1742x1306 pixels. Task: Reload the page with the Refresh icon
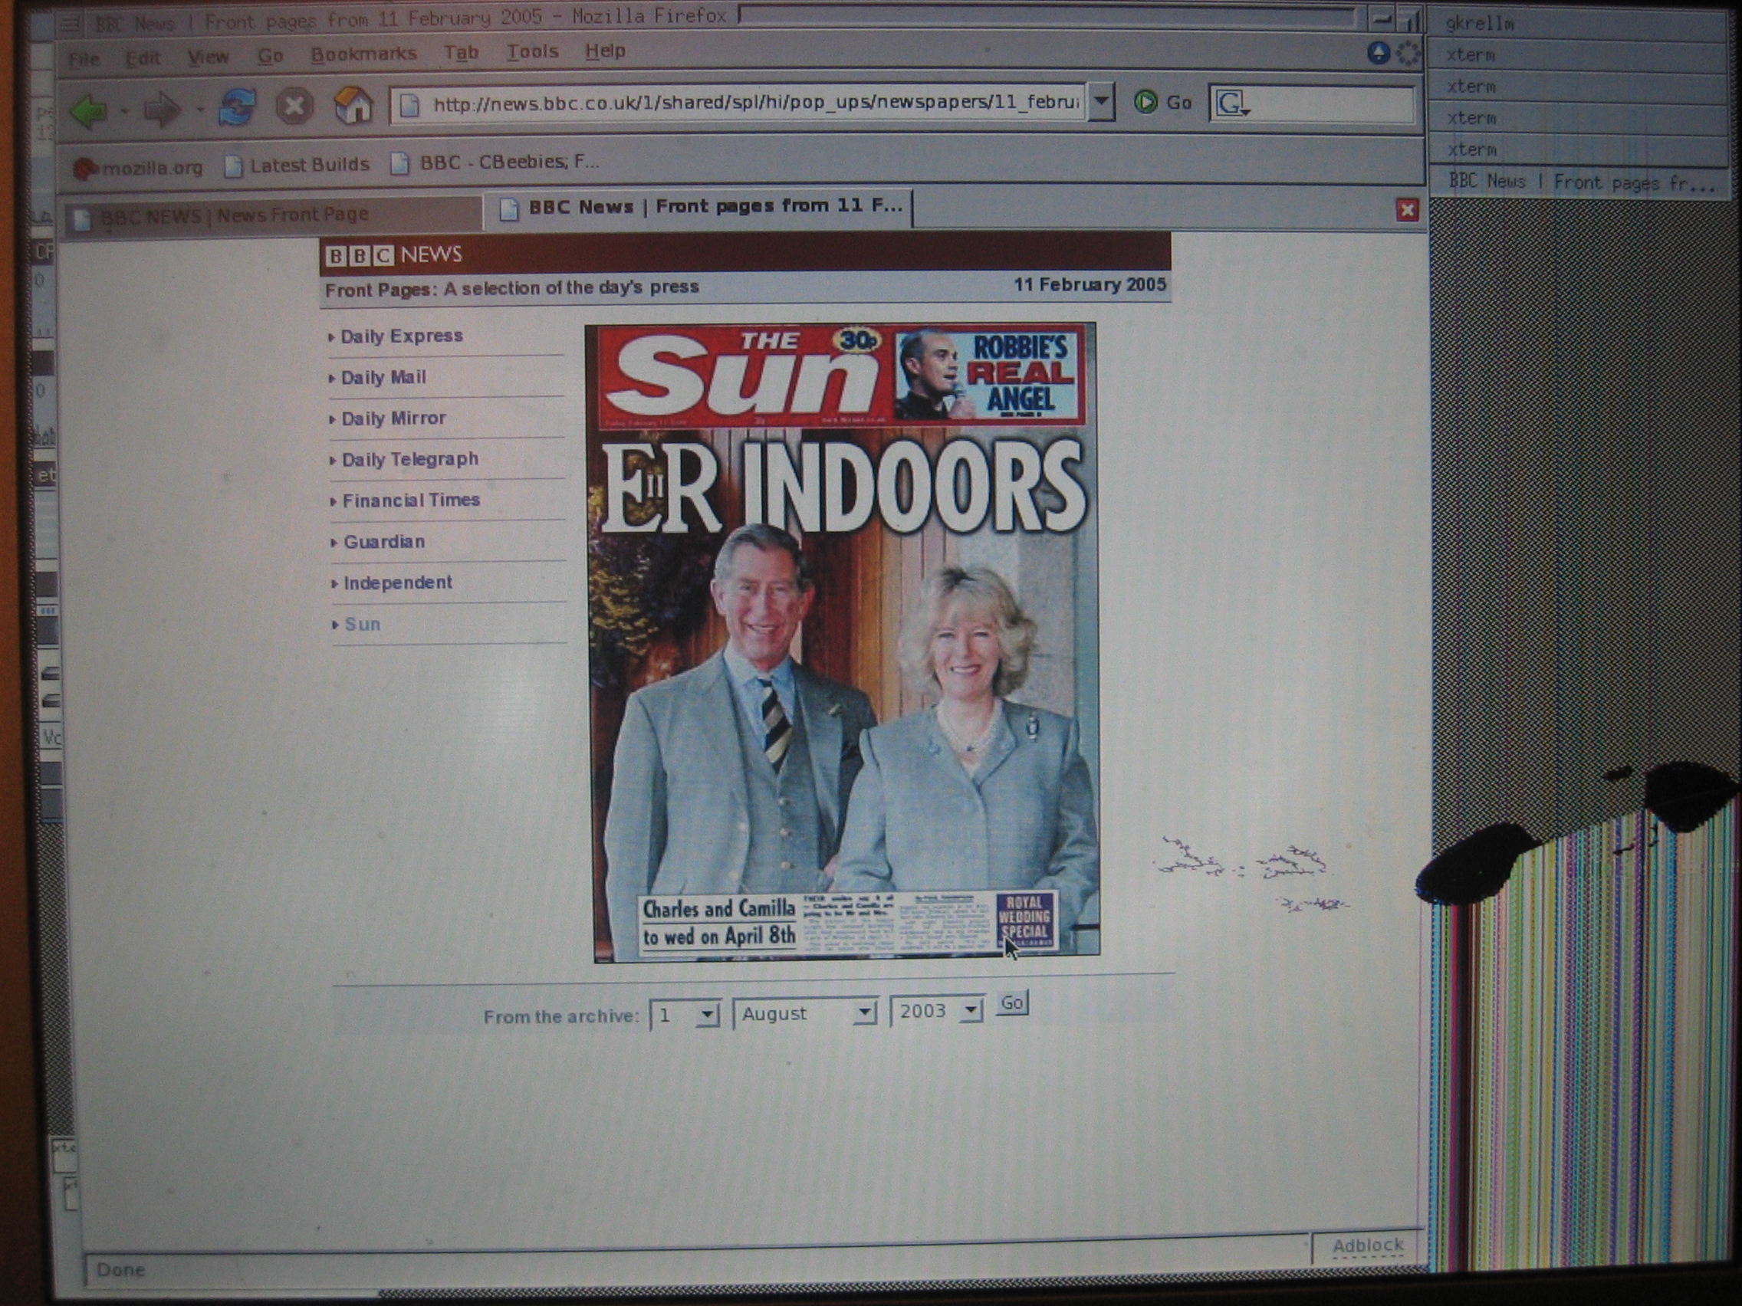(237, 107)
